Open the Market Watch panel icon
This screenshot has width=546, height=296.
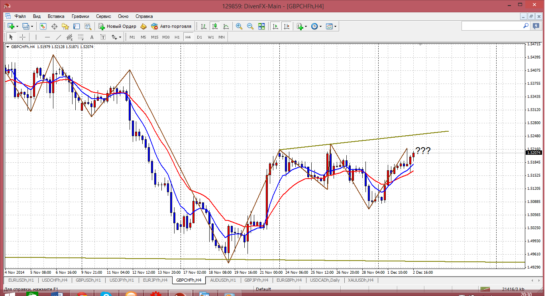43,26
